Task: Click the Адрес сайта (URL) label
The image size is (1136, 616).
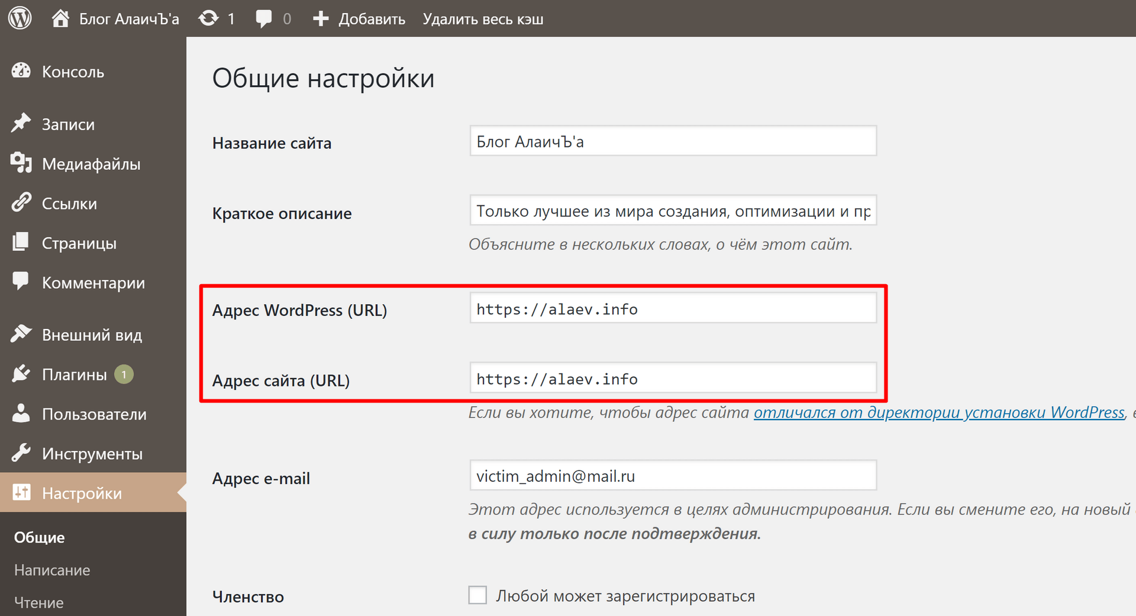Action: click(x=281, y=380)
